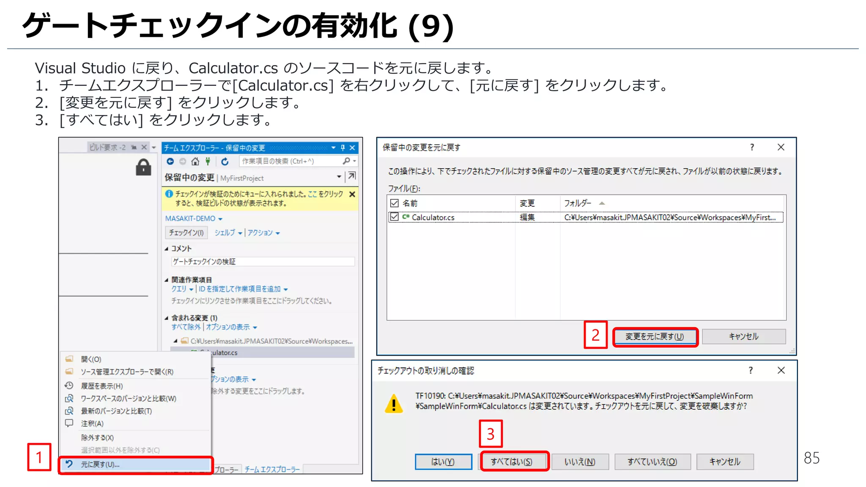Close the ビルド要求 -2 tab
The width and height of the screenshot is (866, 487).
[144, 147]
